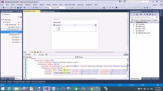The height and width of the screenshot is (91, 163).
Task: Click the vertical split pane icon
Action: [124, 55]
